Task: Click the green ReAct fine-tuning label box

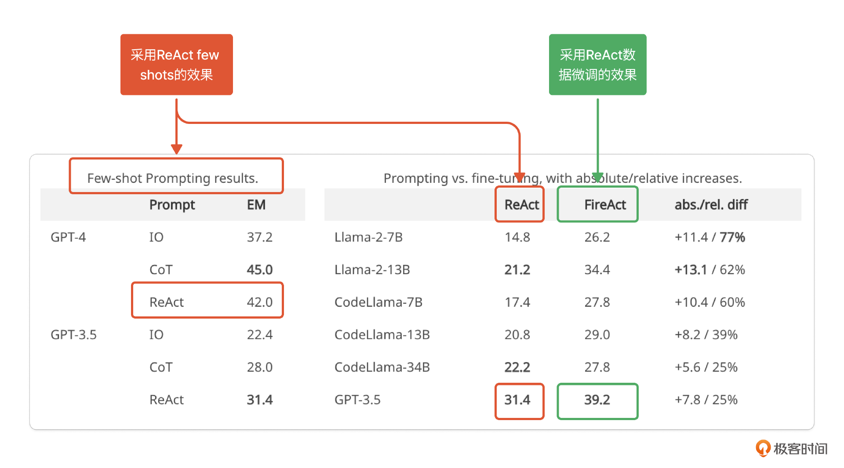Action: pyautogui.click(x=597, y=65)
